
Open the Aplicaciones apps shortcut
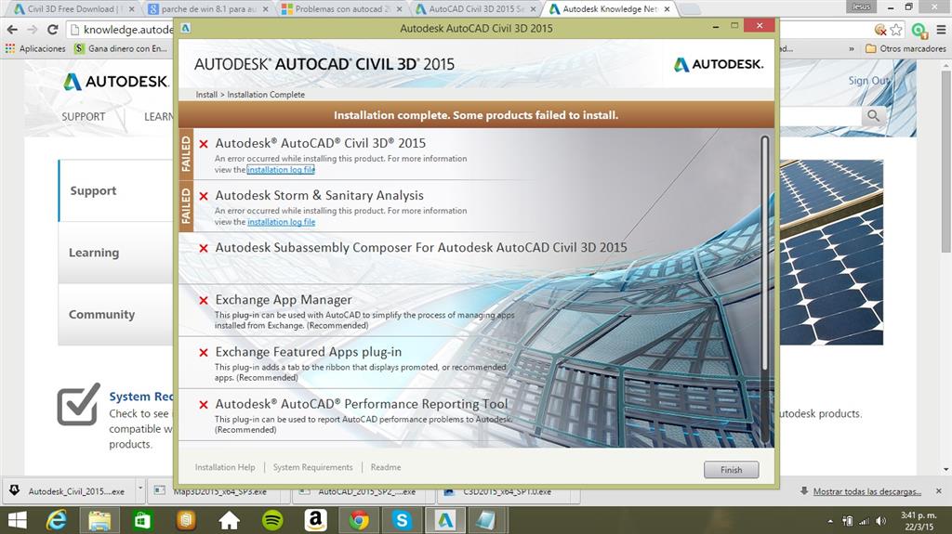35,48
